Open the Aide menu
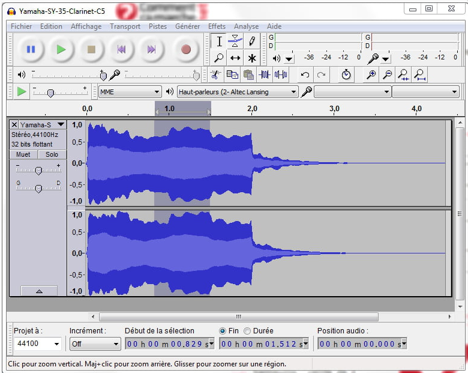Image resolution: width=468 pixels, height=373 pixels. point(274,26)
